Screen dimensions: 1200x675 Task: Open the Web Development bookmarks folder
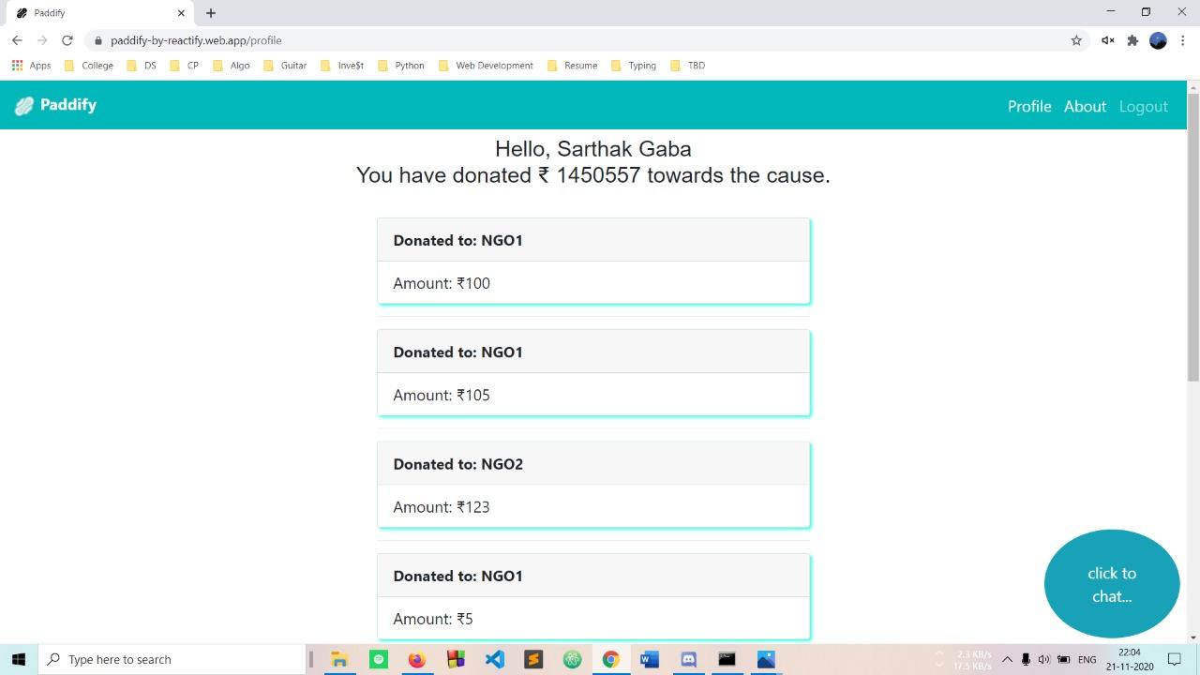point(485,66)
